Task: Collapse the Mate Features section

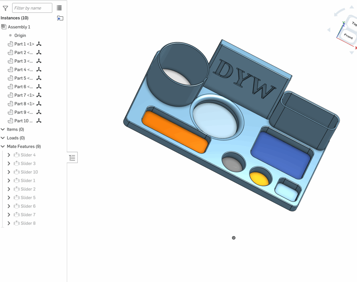Action: coord(3,146)
